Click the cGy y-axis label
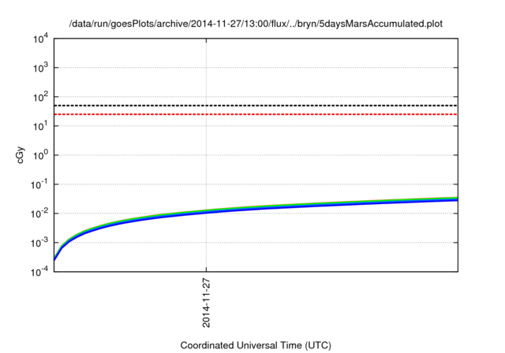 tap(21, 155)
